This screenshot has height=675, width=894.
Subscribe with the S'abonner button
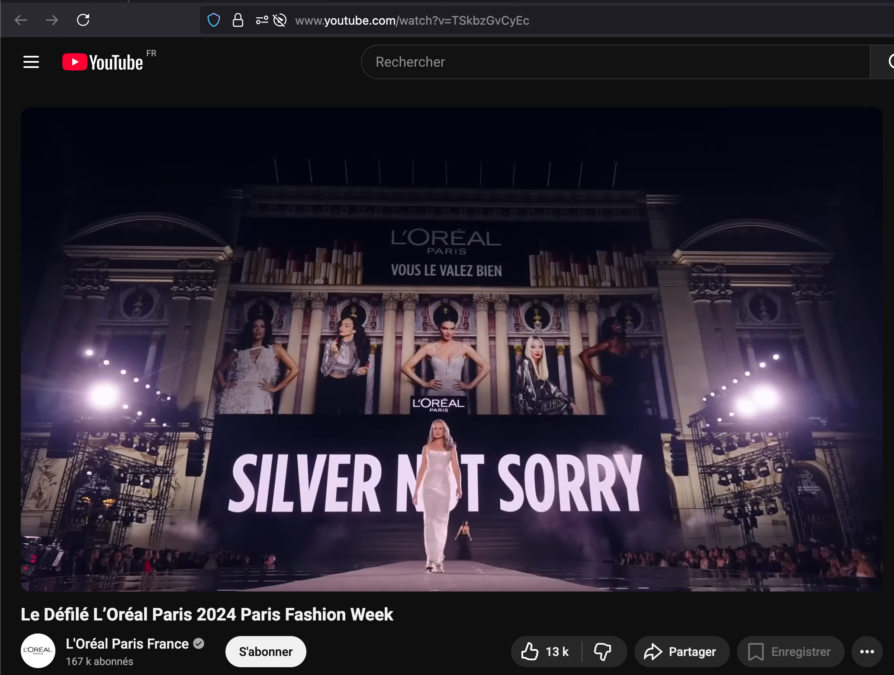tap(265, 652)
